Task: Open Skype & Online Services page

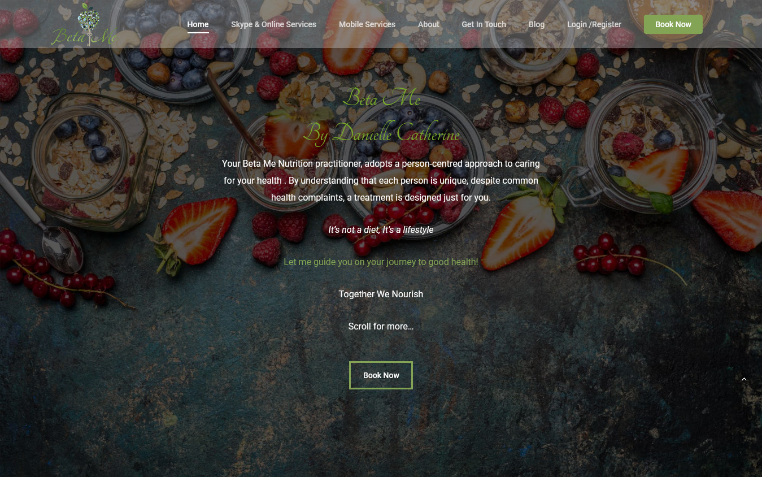Action: pos(273,24)
